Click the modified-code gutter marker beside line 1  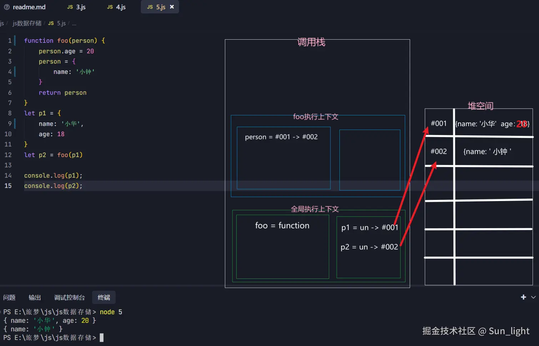(14, 40)
